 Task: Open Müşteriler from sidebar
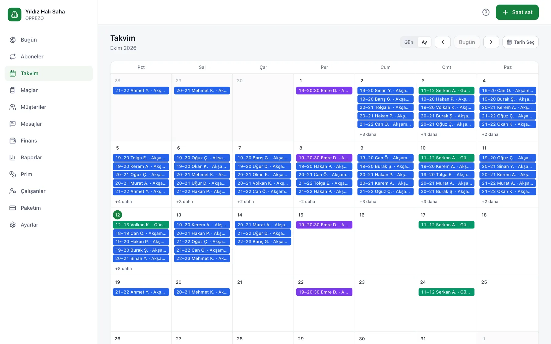pyautogui.click(x=49, y=107)
